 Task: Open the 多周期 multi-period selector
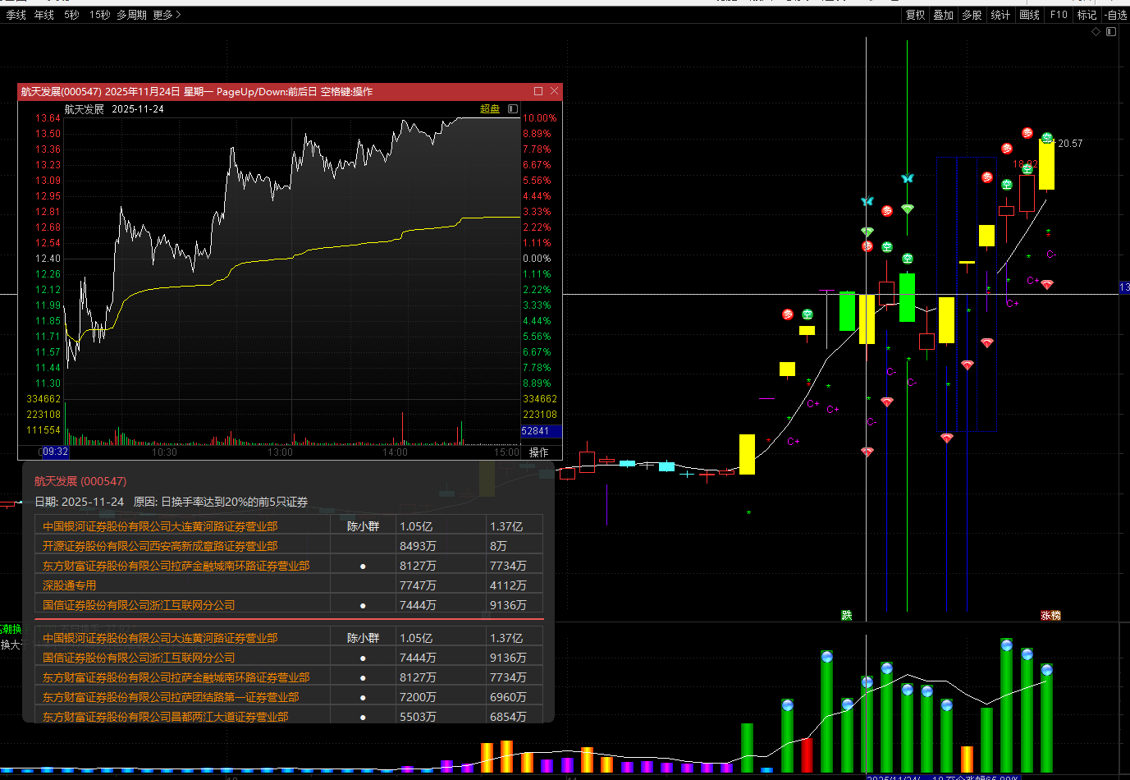coord(131,15)
